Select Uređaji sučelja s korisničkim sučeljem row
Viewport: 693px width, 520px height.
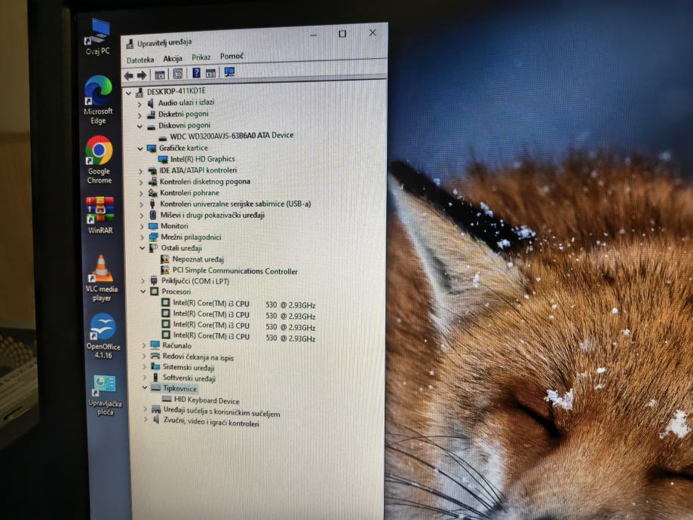tap(222, 411)
